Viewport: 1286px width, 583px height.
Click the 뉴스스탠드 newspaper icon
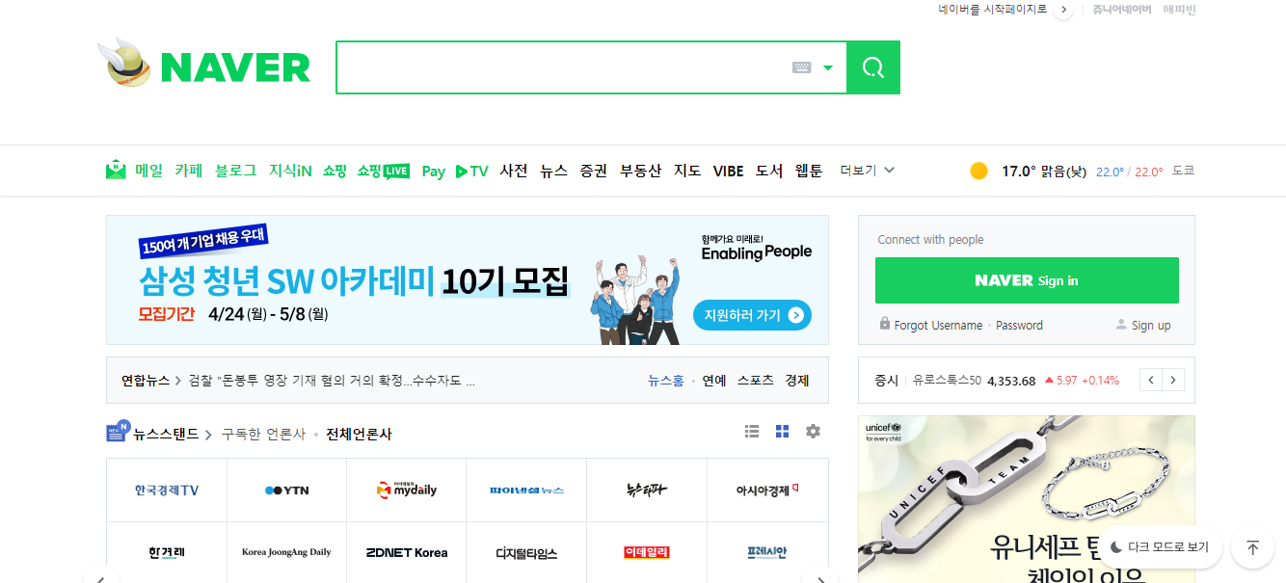116,432
